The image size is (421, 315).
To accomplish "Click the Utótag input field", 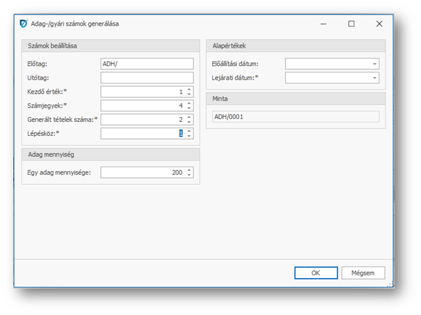I will click(x=146, y=77).
